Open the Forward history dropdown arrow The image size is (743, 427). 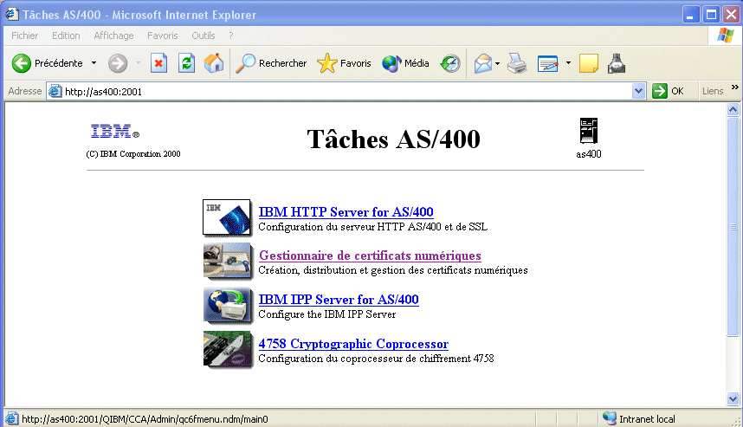pyautogui.click(x=138, y=63)
